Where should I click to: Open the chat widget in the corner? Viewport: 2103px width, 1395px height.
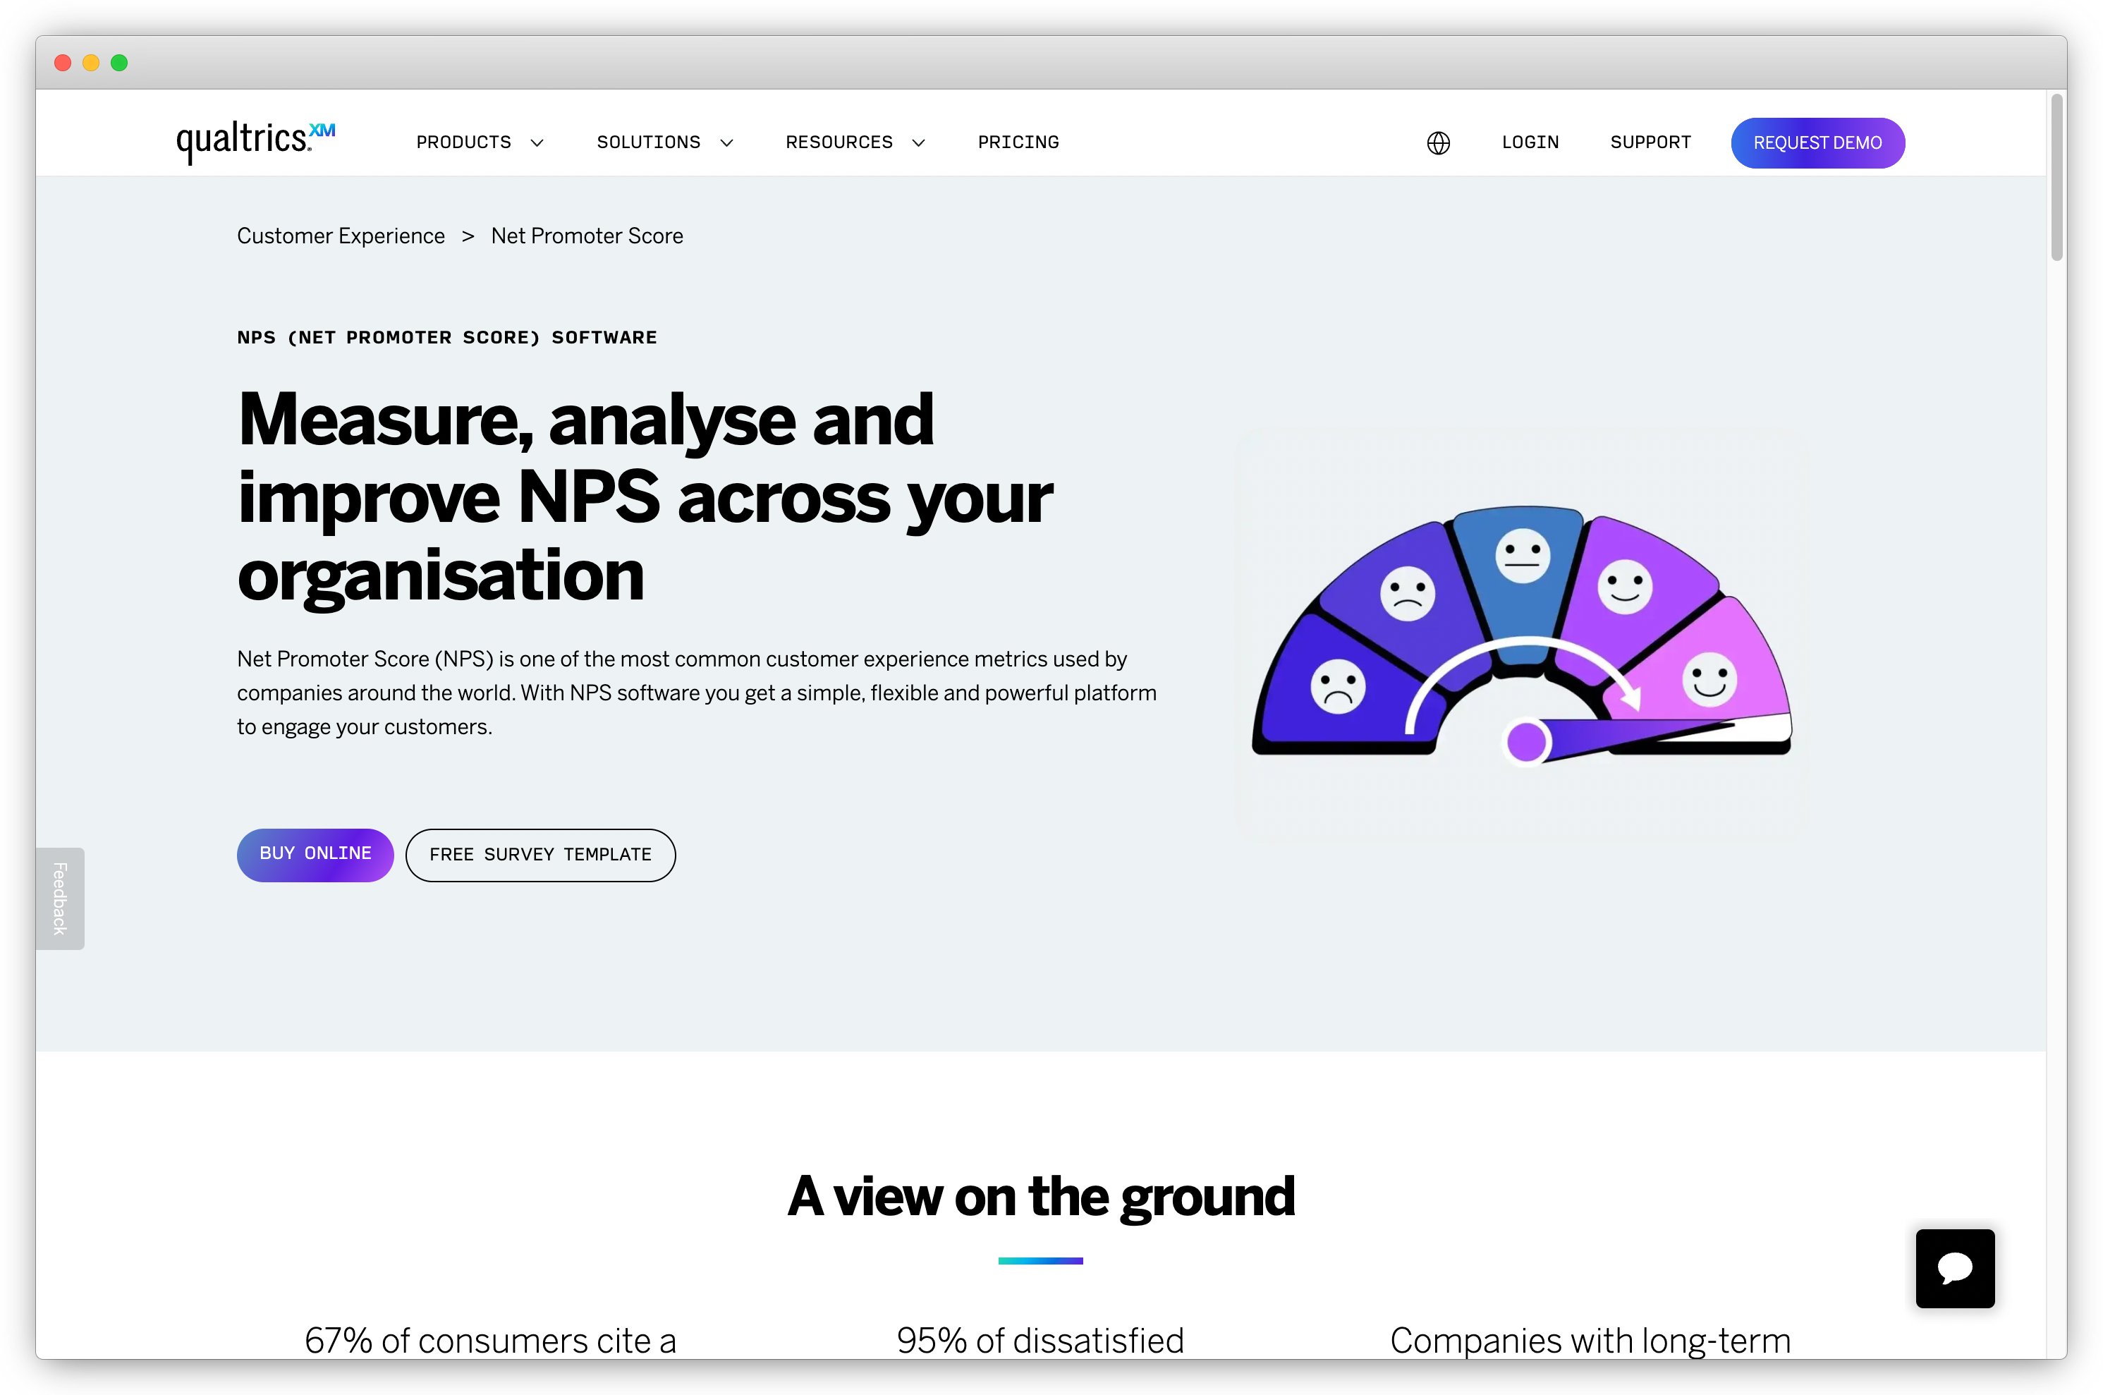tap(1954, 1269)
